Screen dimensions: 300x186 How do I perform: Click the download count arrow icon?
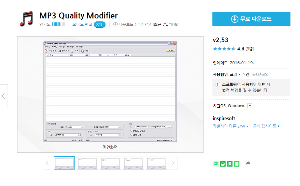pos(115,24)
